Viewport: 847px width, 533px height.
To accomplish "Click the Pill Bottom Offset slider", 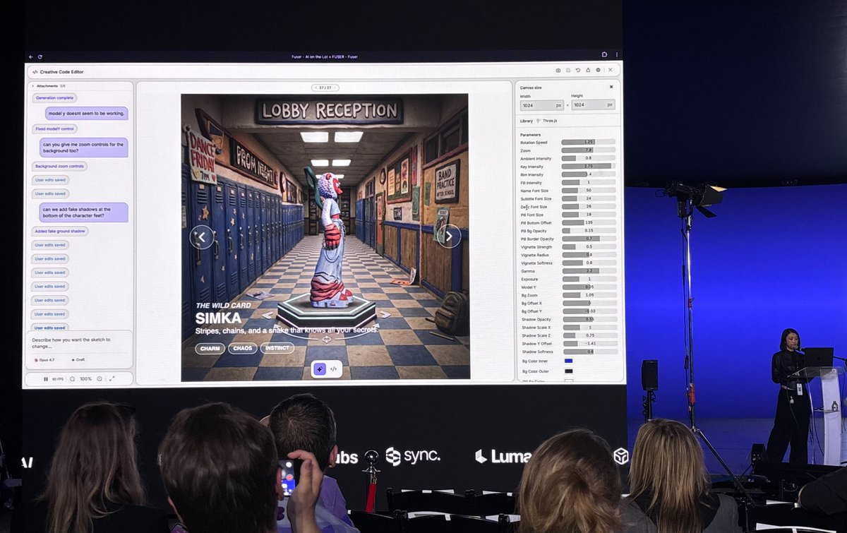I will click(x=589, y=222).
